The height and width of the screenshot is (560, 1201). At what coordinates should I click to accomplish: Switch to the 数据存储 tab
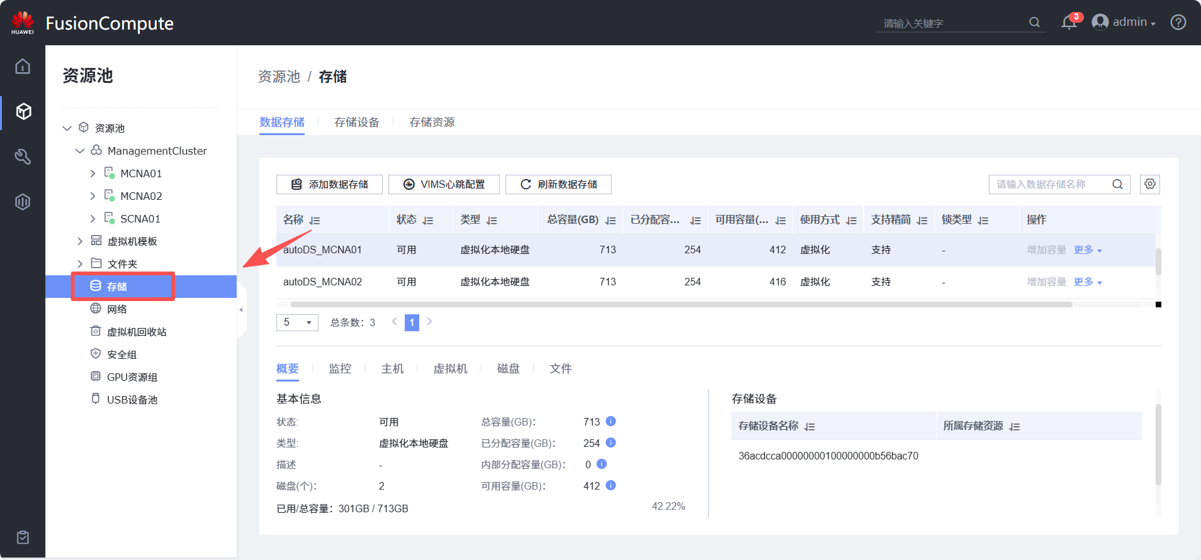point(282,122)
